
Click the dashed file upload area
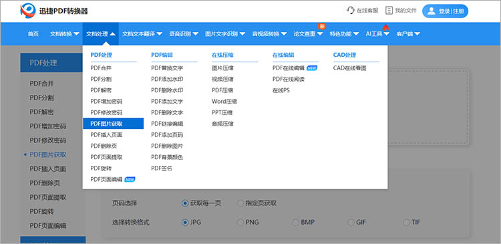click(x=428, y=108)
